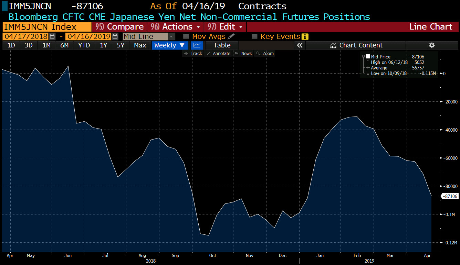Viewport: 460px width, 265px height.
Task: Activate the Zoom tool
Action: [x=265, y=54]
